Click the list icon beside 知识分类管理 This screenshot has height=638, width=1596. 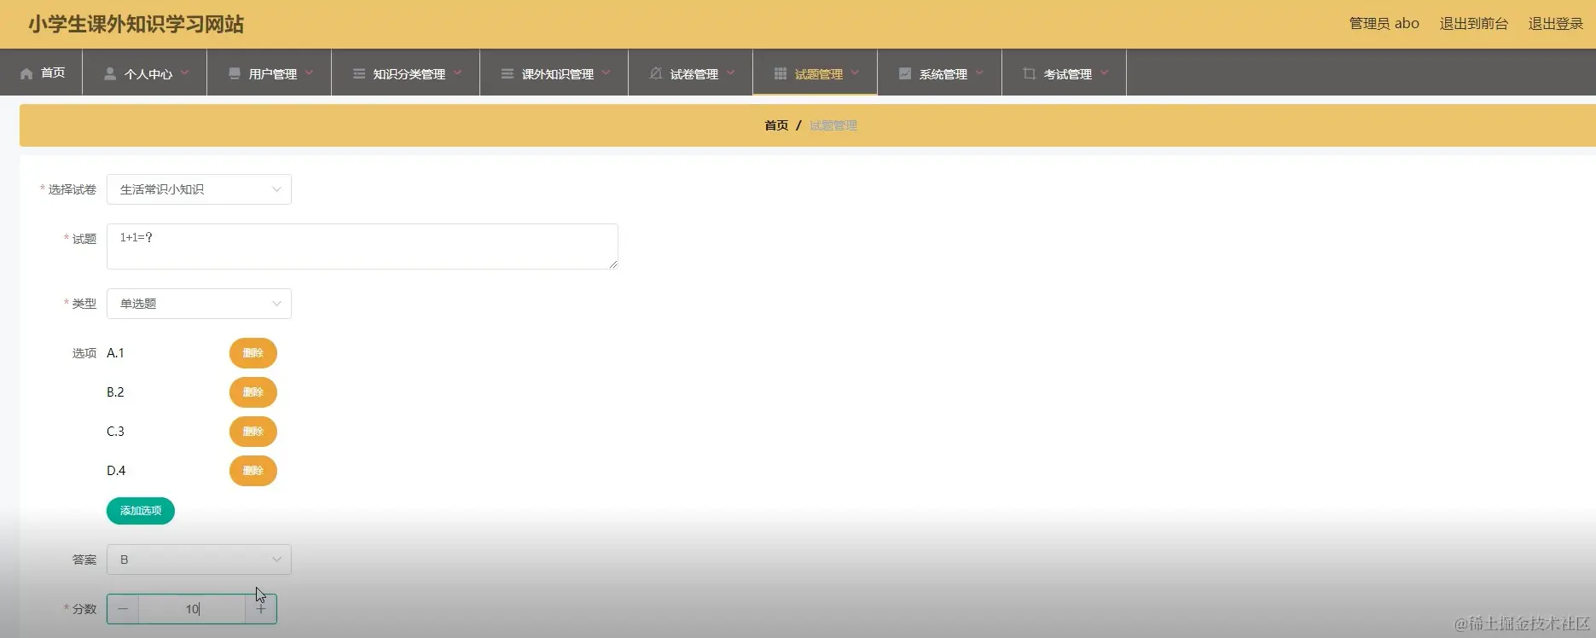pyautogui.click(x=359, y=73)
